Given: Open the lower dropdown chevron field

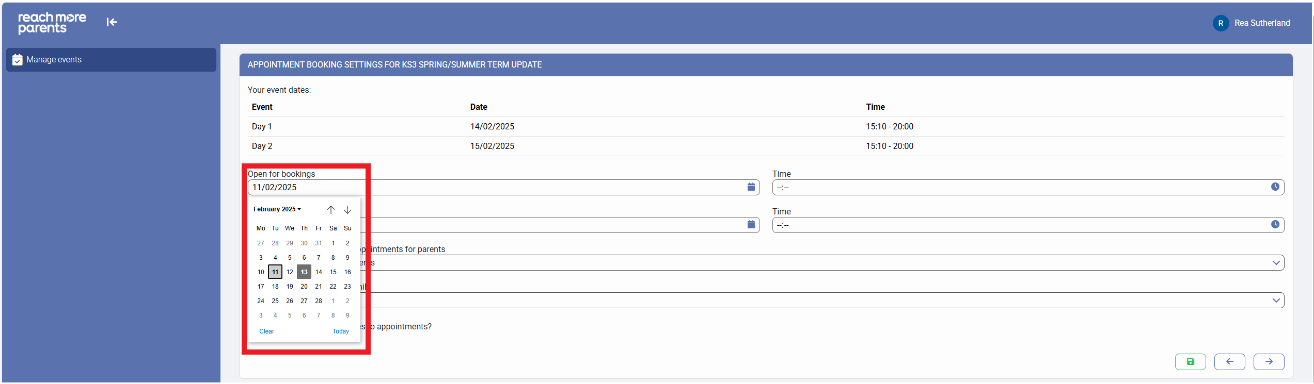Looking at the screenshot, I should tap(1276, 300).
